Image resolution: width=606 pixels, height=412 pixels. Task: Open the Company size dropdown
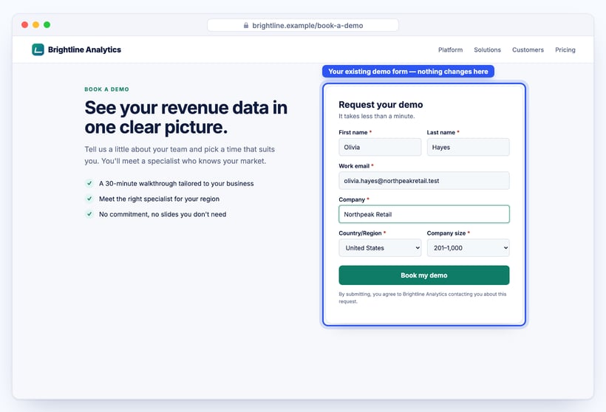point(468,248)
